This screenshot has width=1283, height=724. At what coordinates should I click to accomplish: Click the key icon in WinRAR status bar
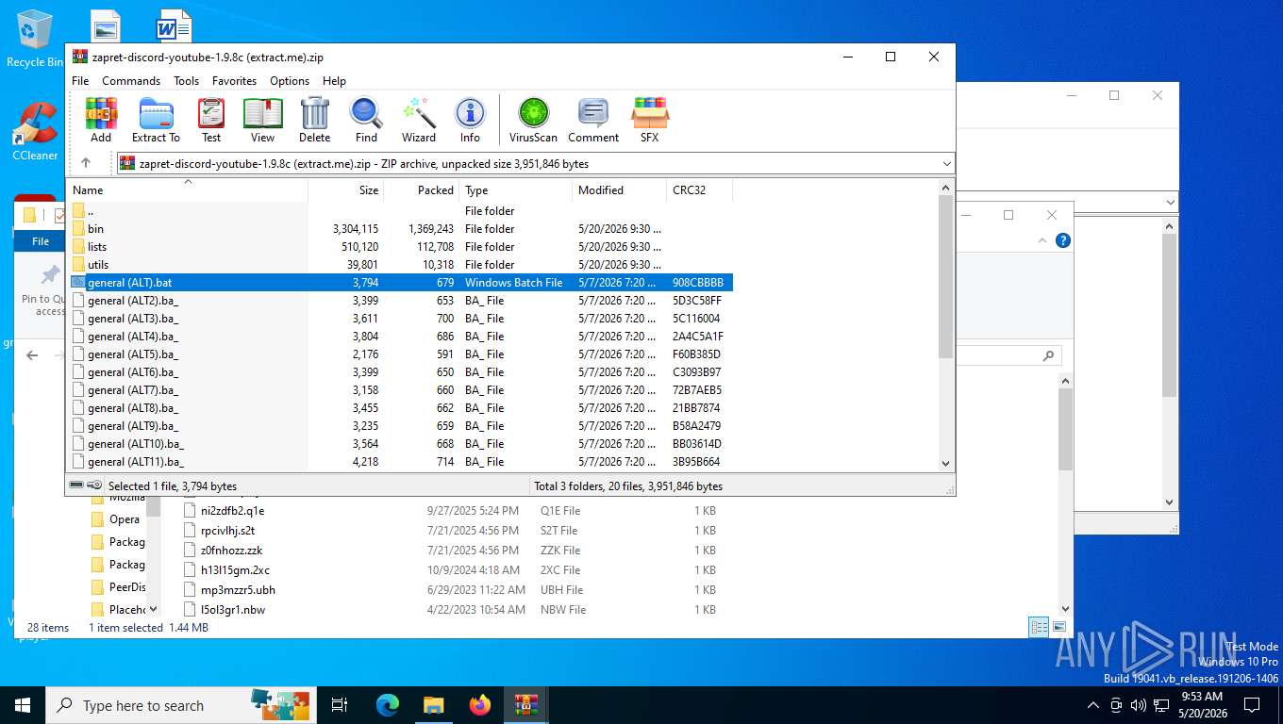click(94, 485)
